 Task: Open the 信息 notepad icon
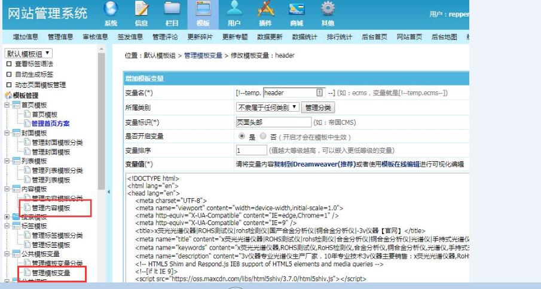click(x=142, y=9)
